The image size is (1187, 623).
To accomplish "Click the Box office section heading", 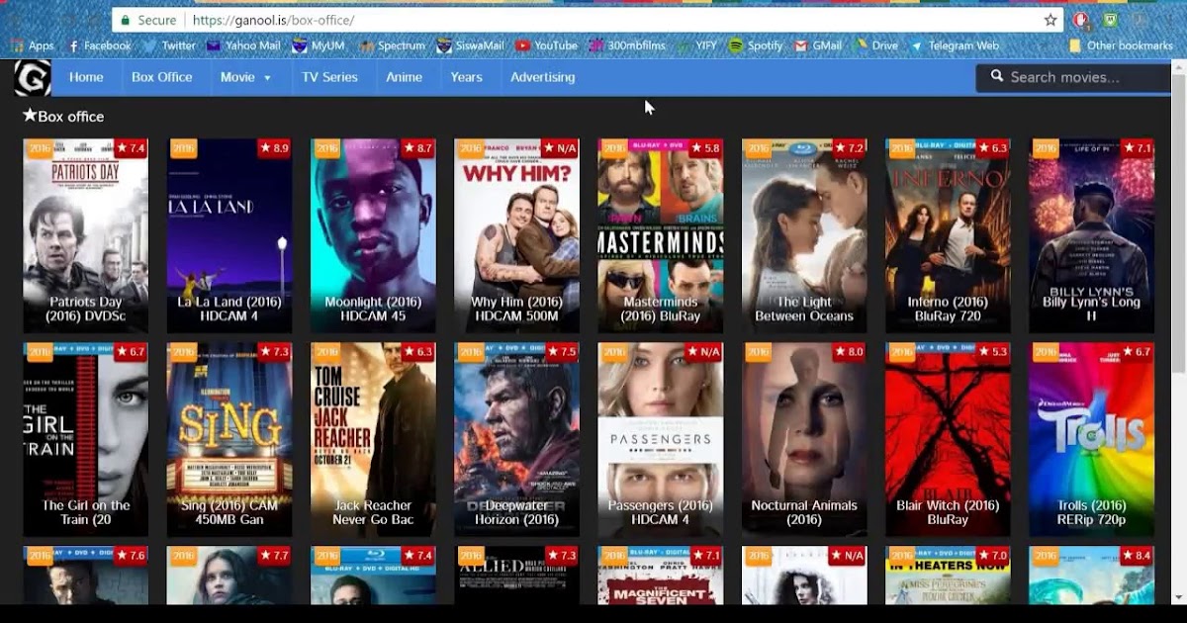I will (63, 117).
